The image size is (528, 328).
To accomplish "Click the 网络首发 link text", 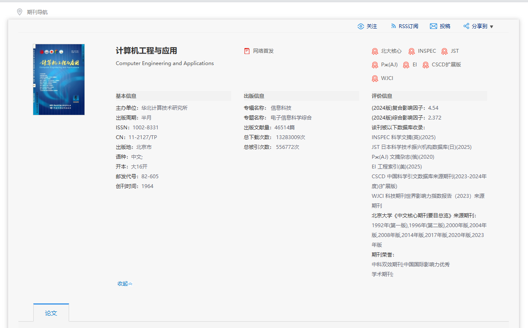I will [263, 51].
